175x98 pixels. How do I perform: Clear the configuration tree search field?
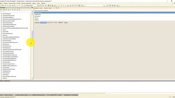(x=32, y=12)
